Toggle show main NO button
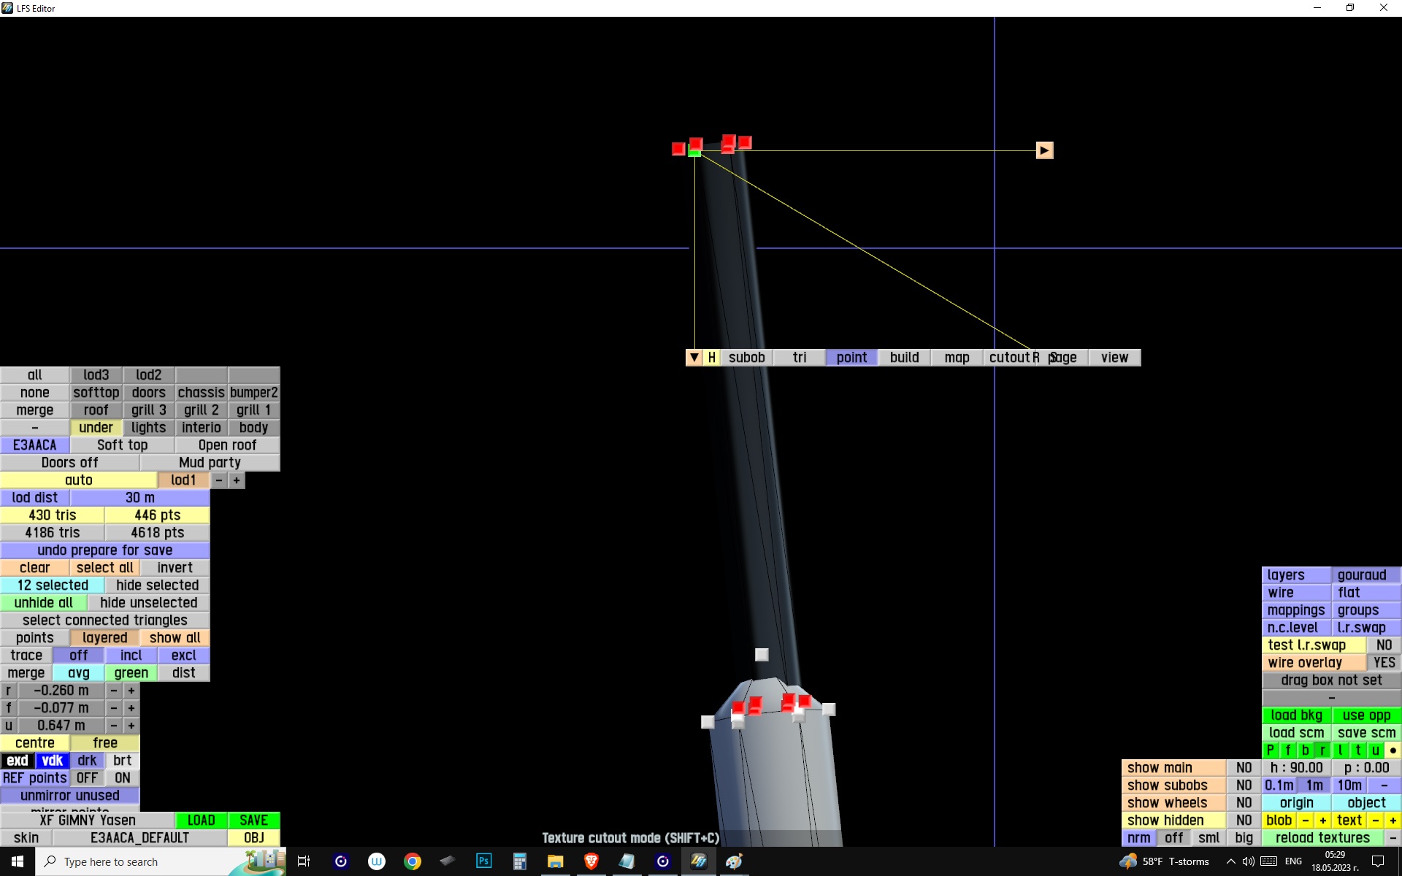1402x876 pixels. click(x=1244, y=768)
